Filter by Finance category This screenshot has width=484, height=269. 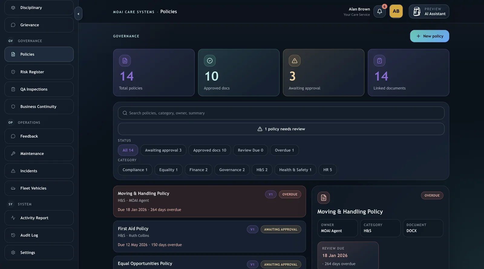click(198, 170)
